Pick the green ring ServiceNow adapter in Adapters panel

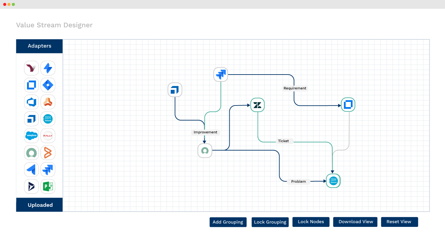[32, 153]
